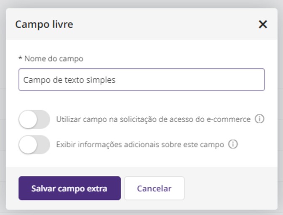Select the '* Nome do campo' label

(51, 59)
